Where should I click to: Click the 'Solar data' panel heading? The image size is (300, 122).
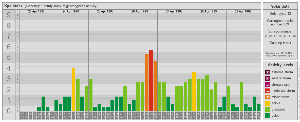[280, 6]
